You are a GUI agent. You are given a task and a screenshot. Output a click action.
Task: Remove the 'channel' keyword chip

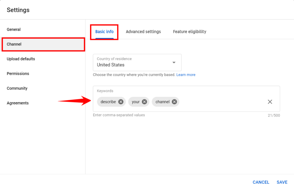coord(174,102)
